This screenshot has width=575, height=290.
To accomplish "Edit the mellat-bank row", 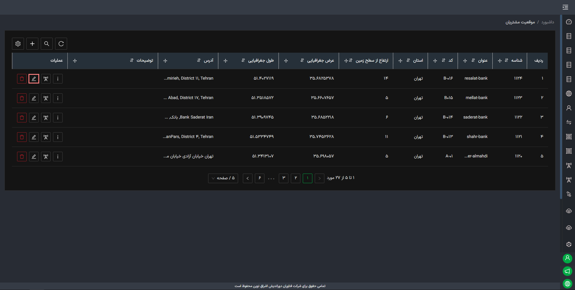I will click(34, 98).
